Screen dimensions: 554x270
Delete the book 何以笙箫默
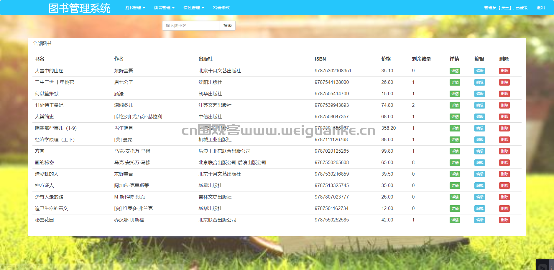pos(504,94)
